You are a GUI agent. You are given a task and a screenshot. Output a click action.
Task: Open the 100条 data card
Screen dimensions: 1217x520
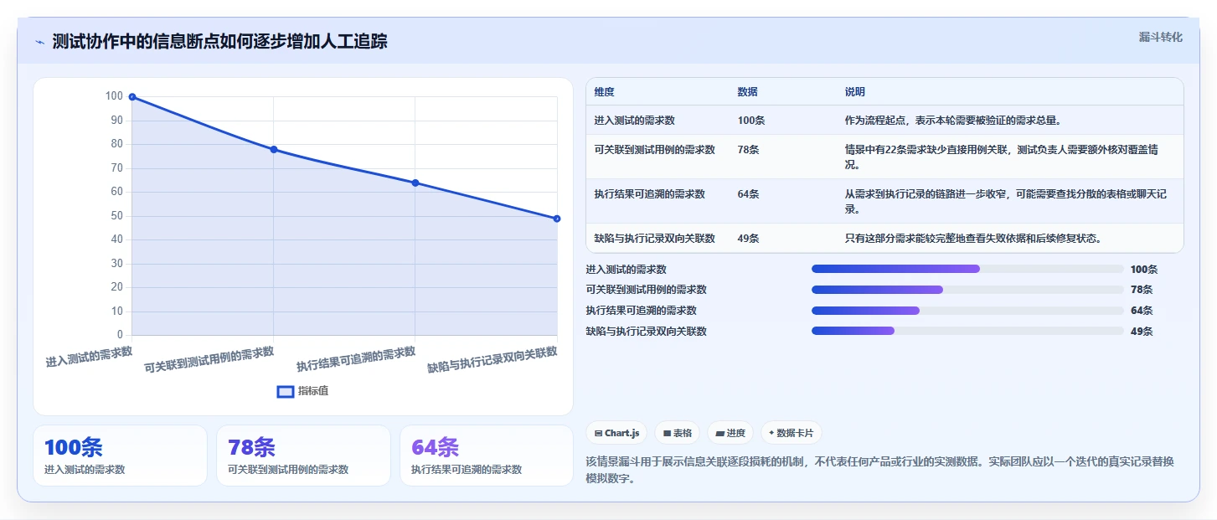coord(120,456)
